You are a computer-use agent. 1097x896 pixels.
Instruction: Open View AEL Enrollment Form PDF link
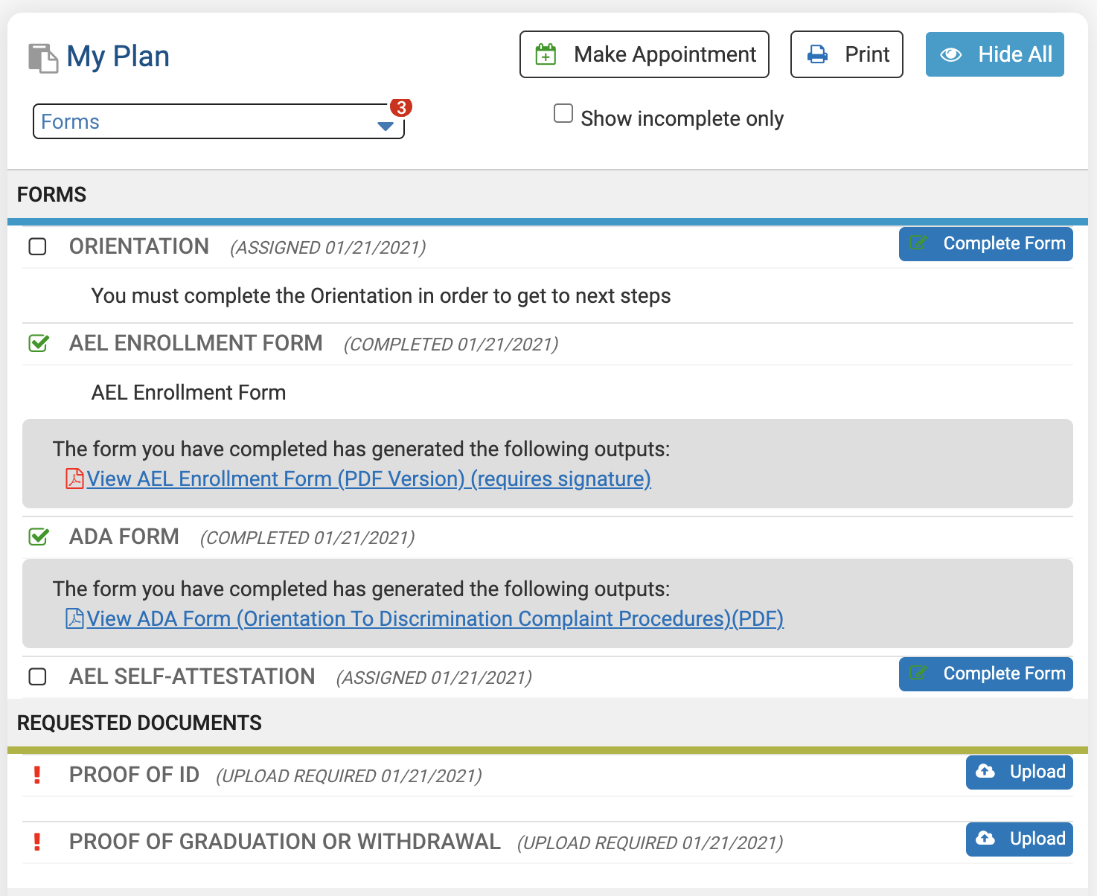tap(369, 479)
